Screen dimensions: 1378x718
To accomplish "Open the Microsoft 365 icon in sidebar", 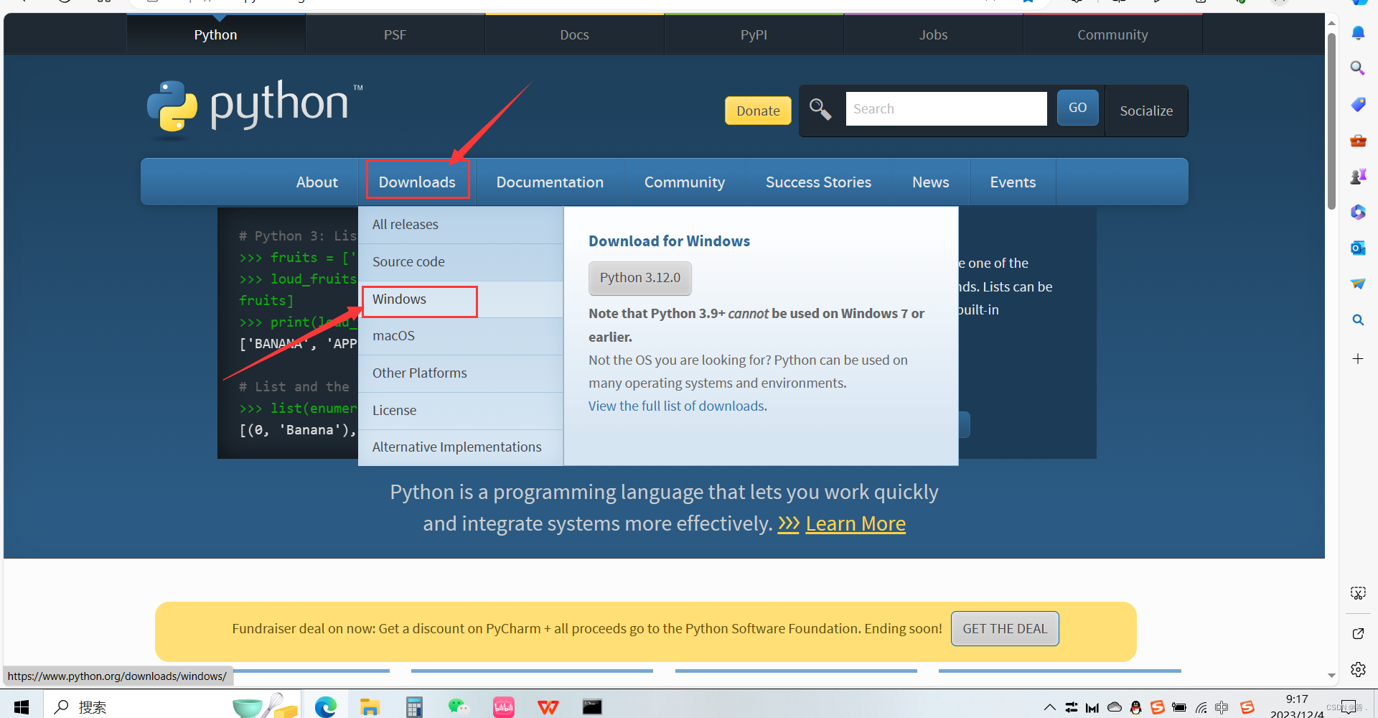I will tap(1358, 212).
